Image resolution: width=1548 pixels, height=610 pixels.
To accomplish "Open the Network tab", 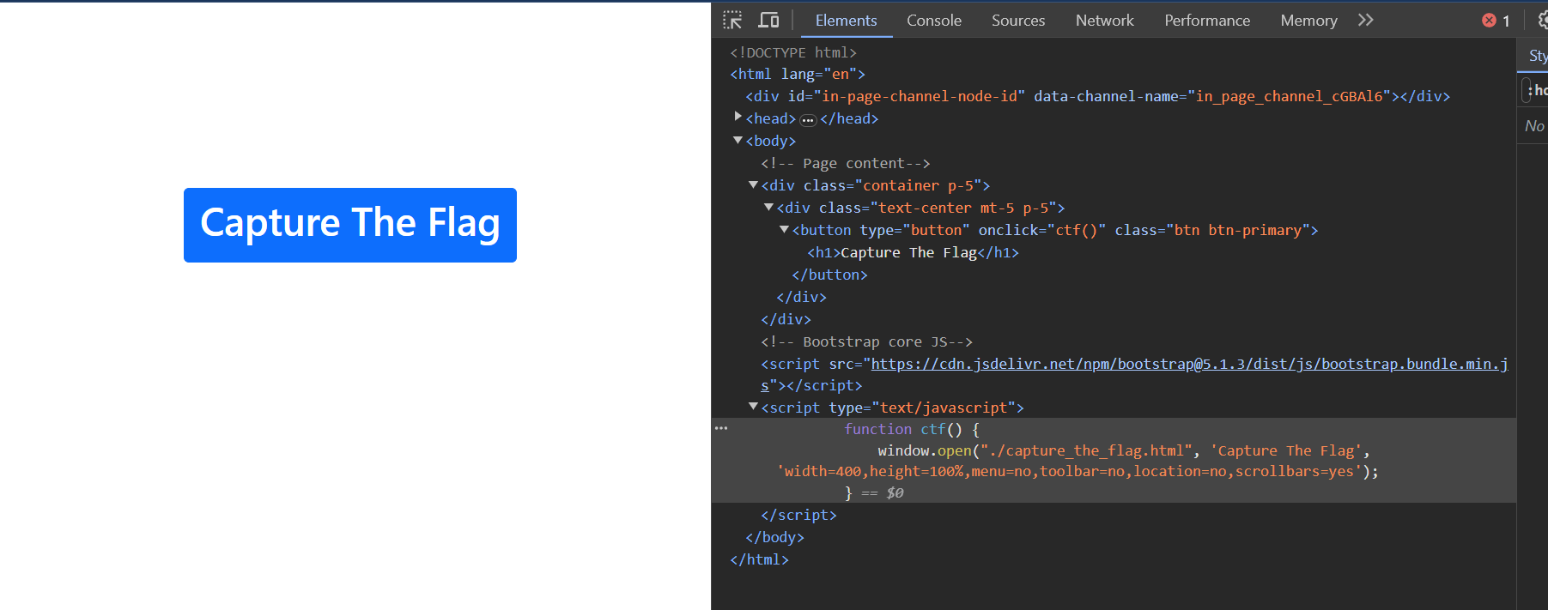I will (1104, 21).
